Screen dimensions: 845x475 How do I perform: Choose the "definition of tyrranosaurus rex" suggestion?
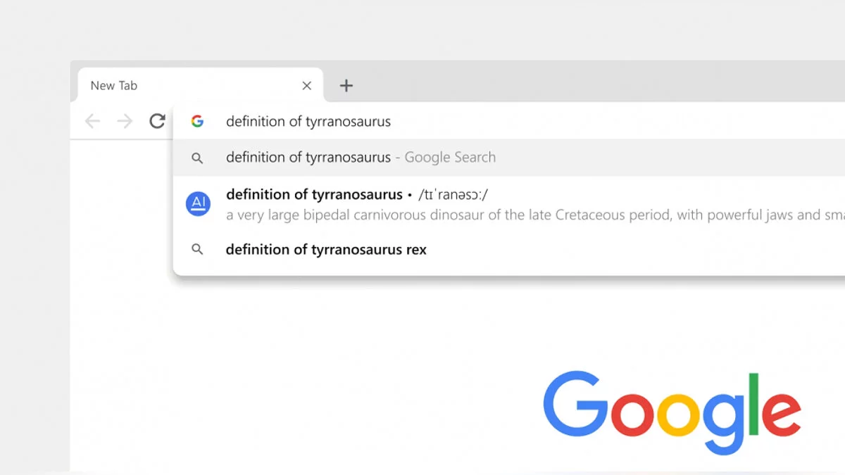tap(326, 249)
